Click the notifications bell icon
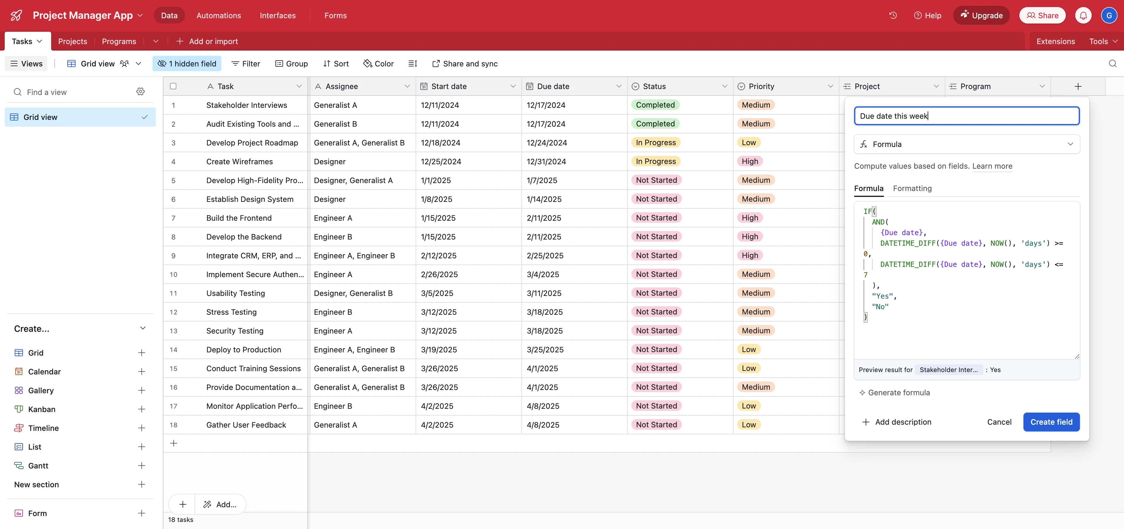The image size is (1124, 529). (1083, 15)
